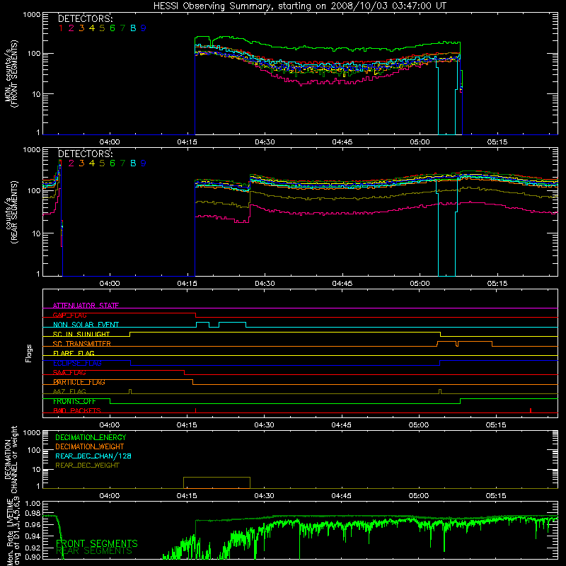Click the ECLIPSE_FLAG label
The image size is (566, 566).
[77, 363]
